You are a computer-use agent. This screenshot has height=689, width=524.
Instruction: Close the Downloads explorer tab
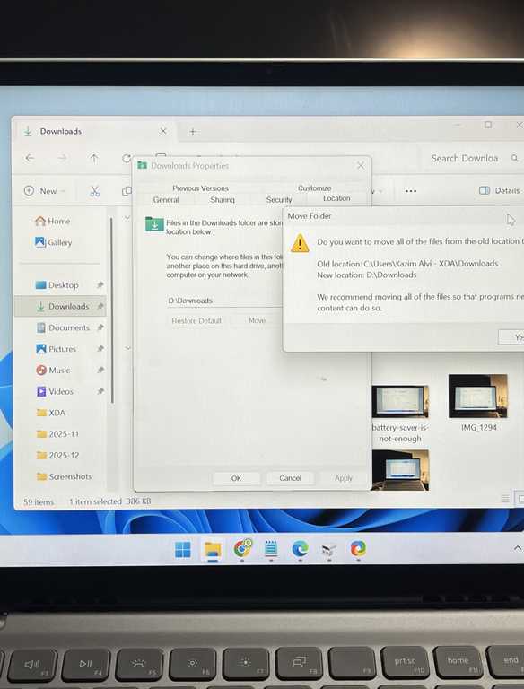click(162, 131)
